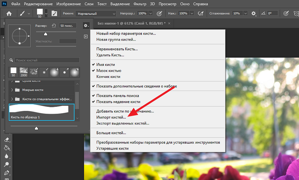This screenshot has width=299, height=180.
Task: Open the brush panel gear settings icon
Action: [86, 26]
